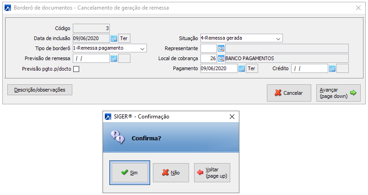This screenshot has width=368, height=195.
Task: Confirm with the Sim button
Action: [x=130, y=173]
